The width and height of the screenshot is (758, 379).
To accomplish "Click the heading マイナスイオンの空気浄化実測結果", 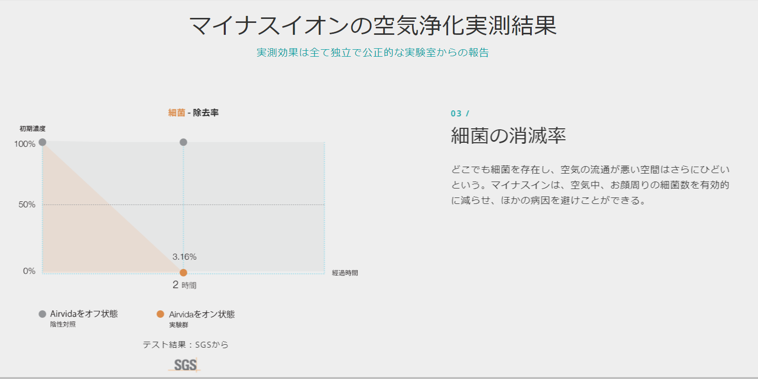I will pyautogui.click(x=373, y=25).
